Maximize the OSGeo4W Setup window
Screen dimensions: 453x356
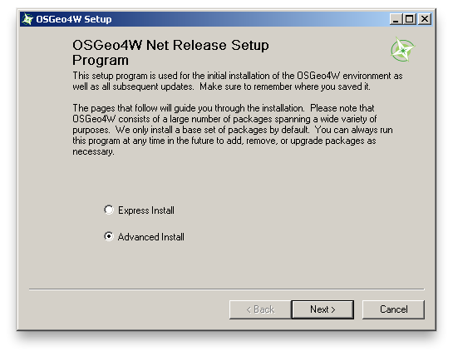click(x=410, y=19)
